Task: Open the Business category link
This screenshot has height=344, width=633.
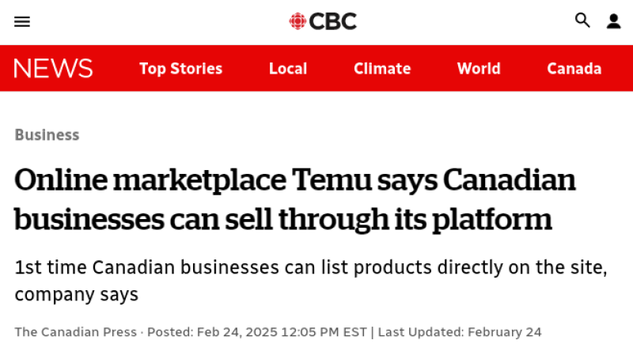Action: point(47,134)
